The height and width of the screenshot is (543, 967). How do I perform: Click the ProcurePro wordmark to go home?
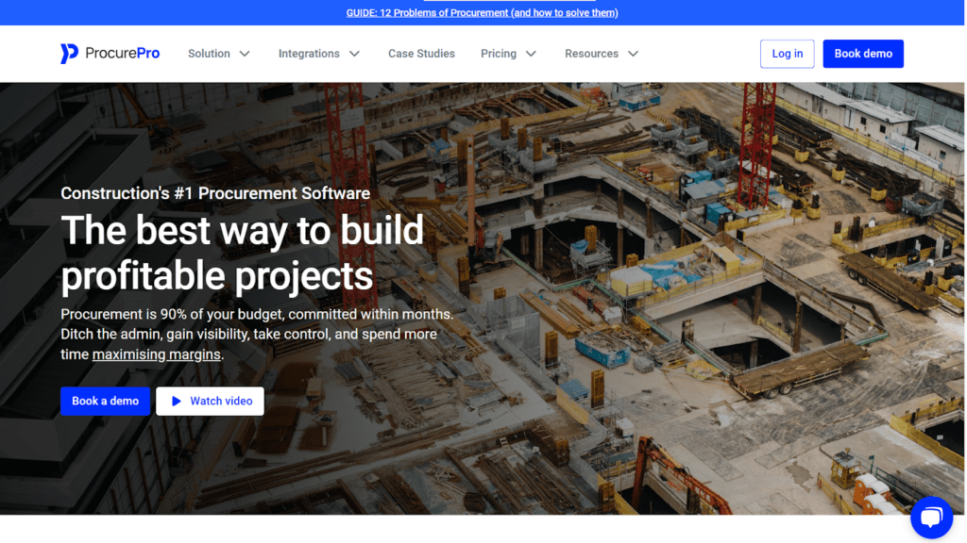point(123,53)
